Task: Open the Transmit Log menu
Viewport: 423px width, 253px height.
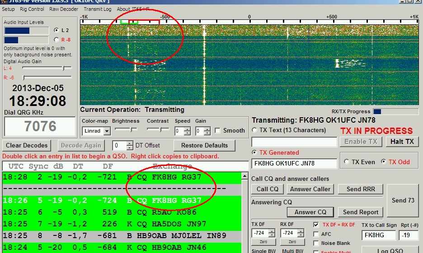Action: pos(97,9)
